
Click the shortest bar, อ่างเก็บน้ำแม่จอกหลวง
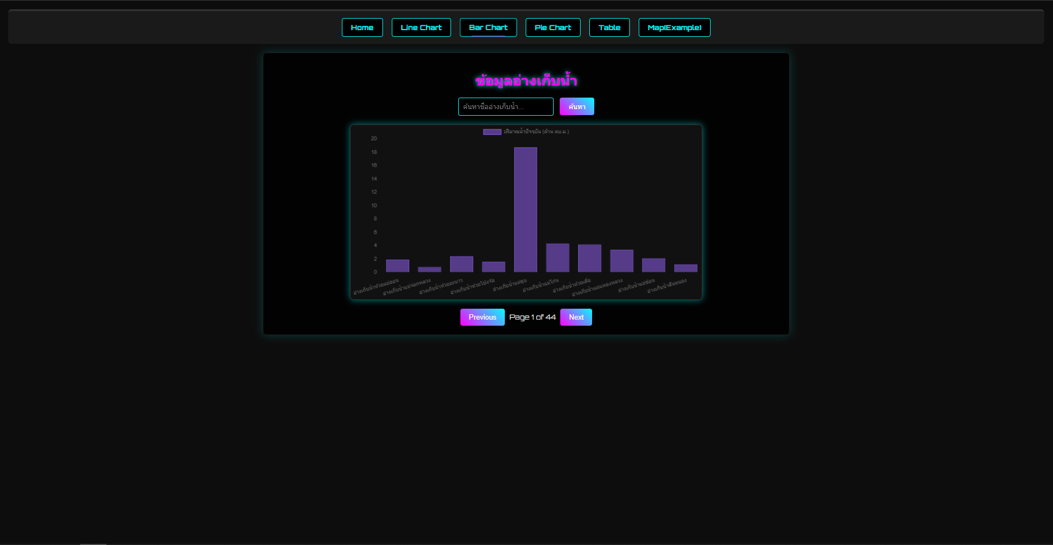tap(429, 269)
